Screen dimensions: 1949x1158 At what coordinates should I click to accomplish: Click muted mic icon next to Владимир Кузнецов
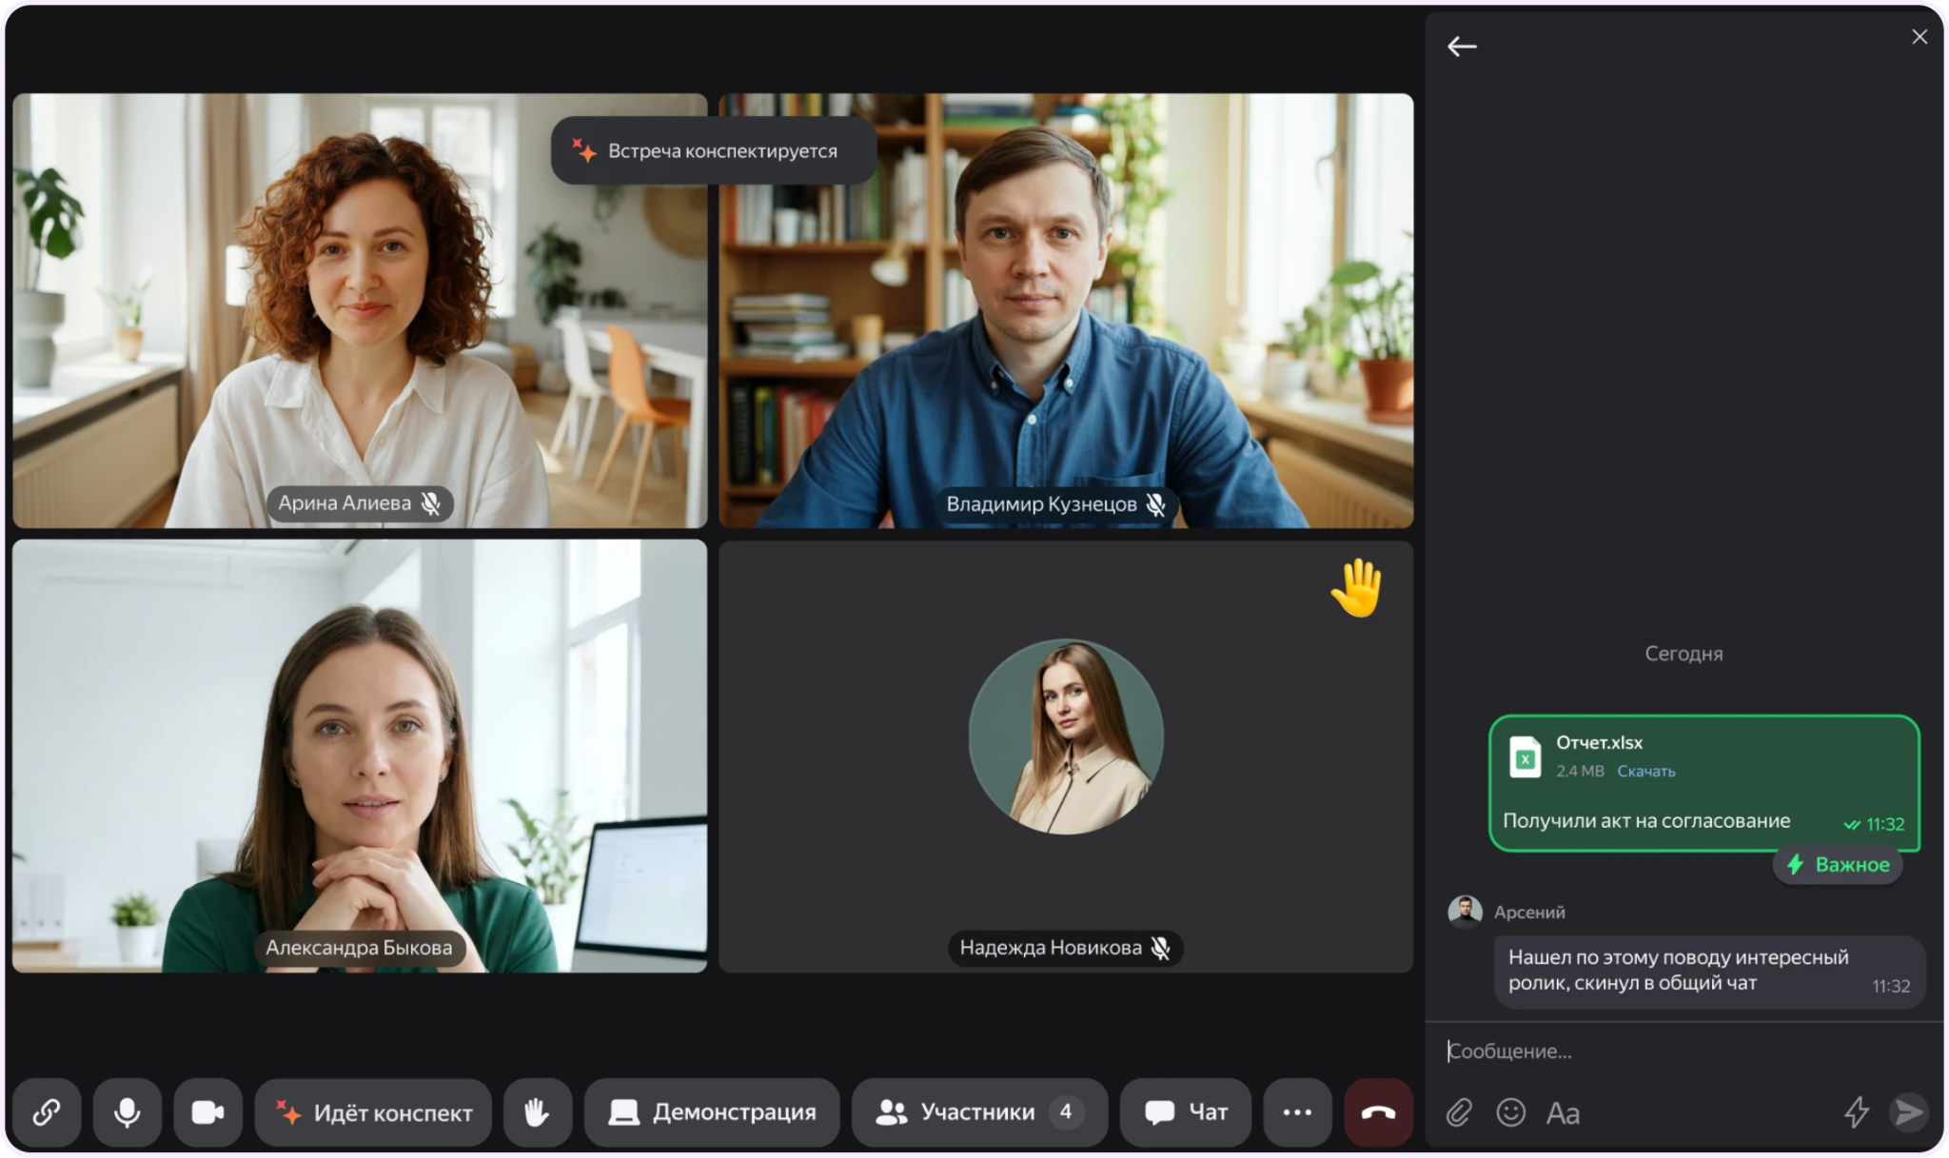click(1156, 504)
